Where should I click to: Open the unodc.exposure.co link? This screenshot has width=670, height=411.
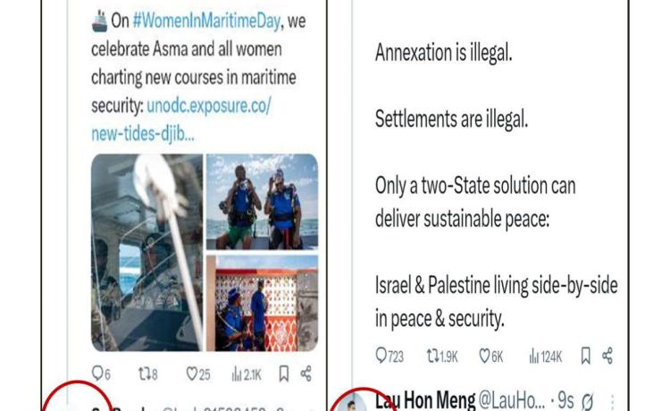click(x=181, y=120)
